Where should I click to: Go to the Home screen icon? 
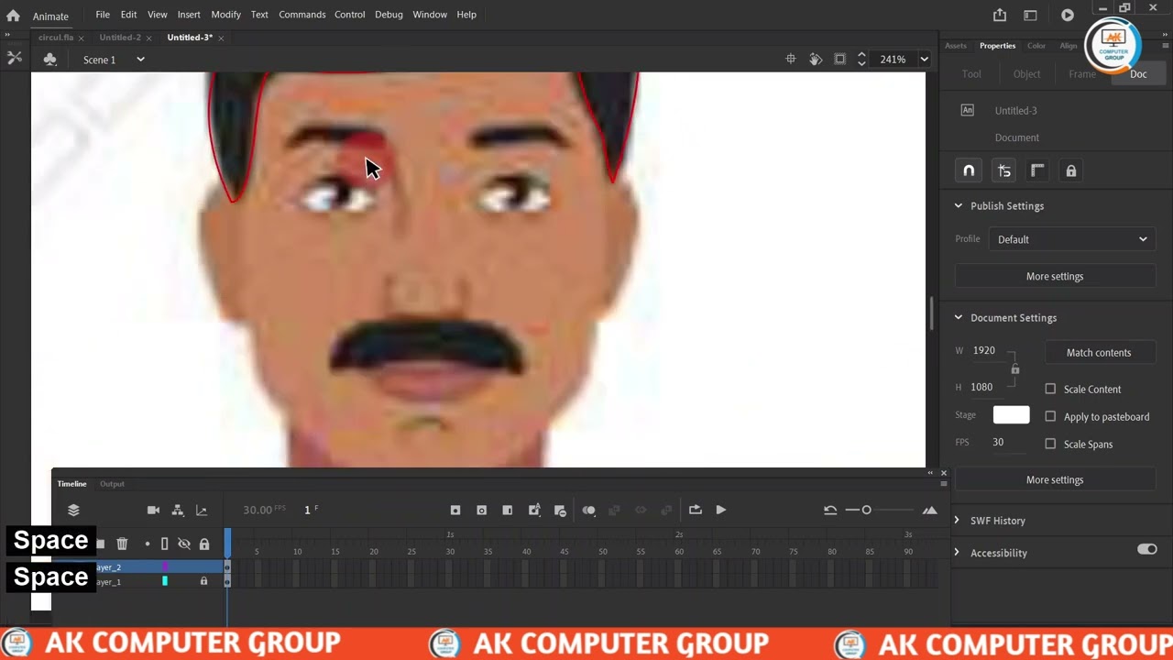pyautogui.click(x=13, y=16)
